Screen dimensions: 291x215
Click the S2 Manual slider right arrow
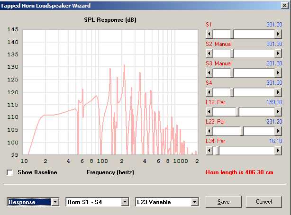278,54
